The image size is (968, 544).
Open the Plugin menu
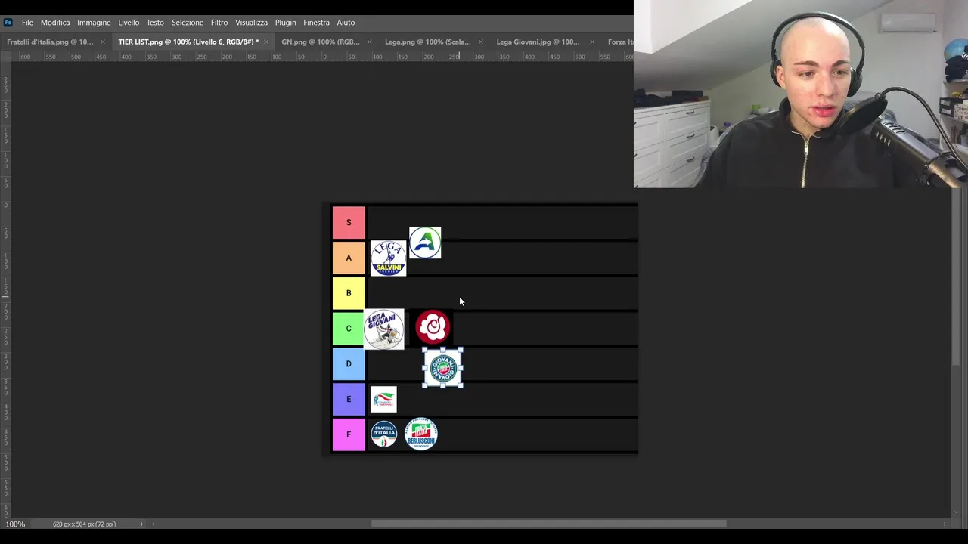coord(285,23)
